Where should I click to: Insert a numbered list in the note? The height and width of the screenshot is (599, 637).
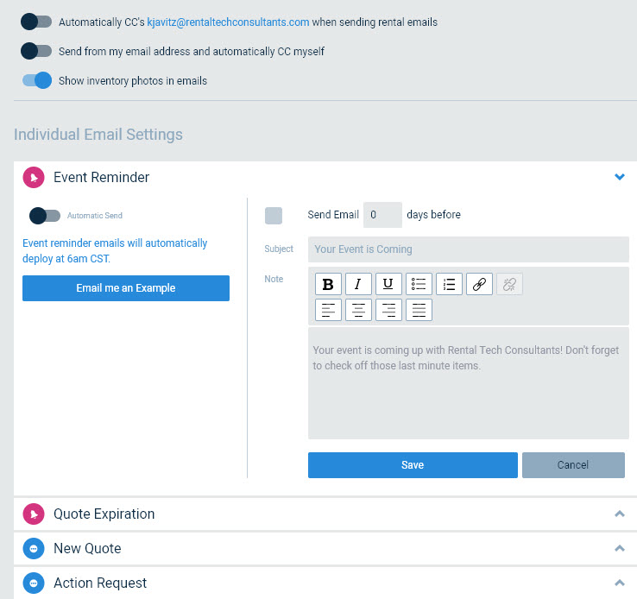[x=449, y=284]
